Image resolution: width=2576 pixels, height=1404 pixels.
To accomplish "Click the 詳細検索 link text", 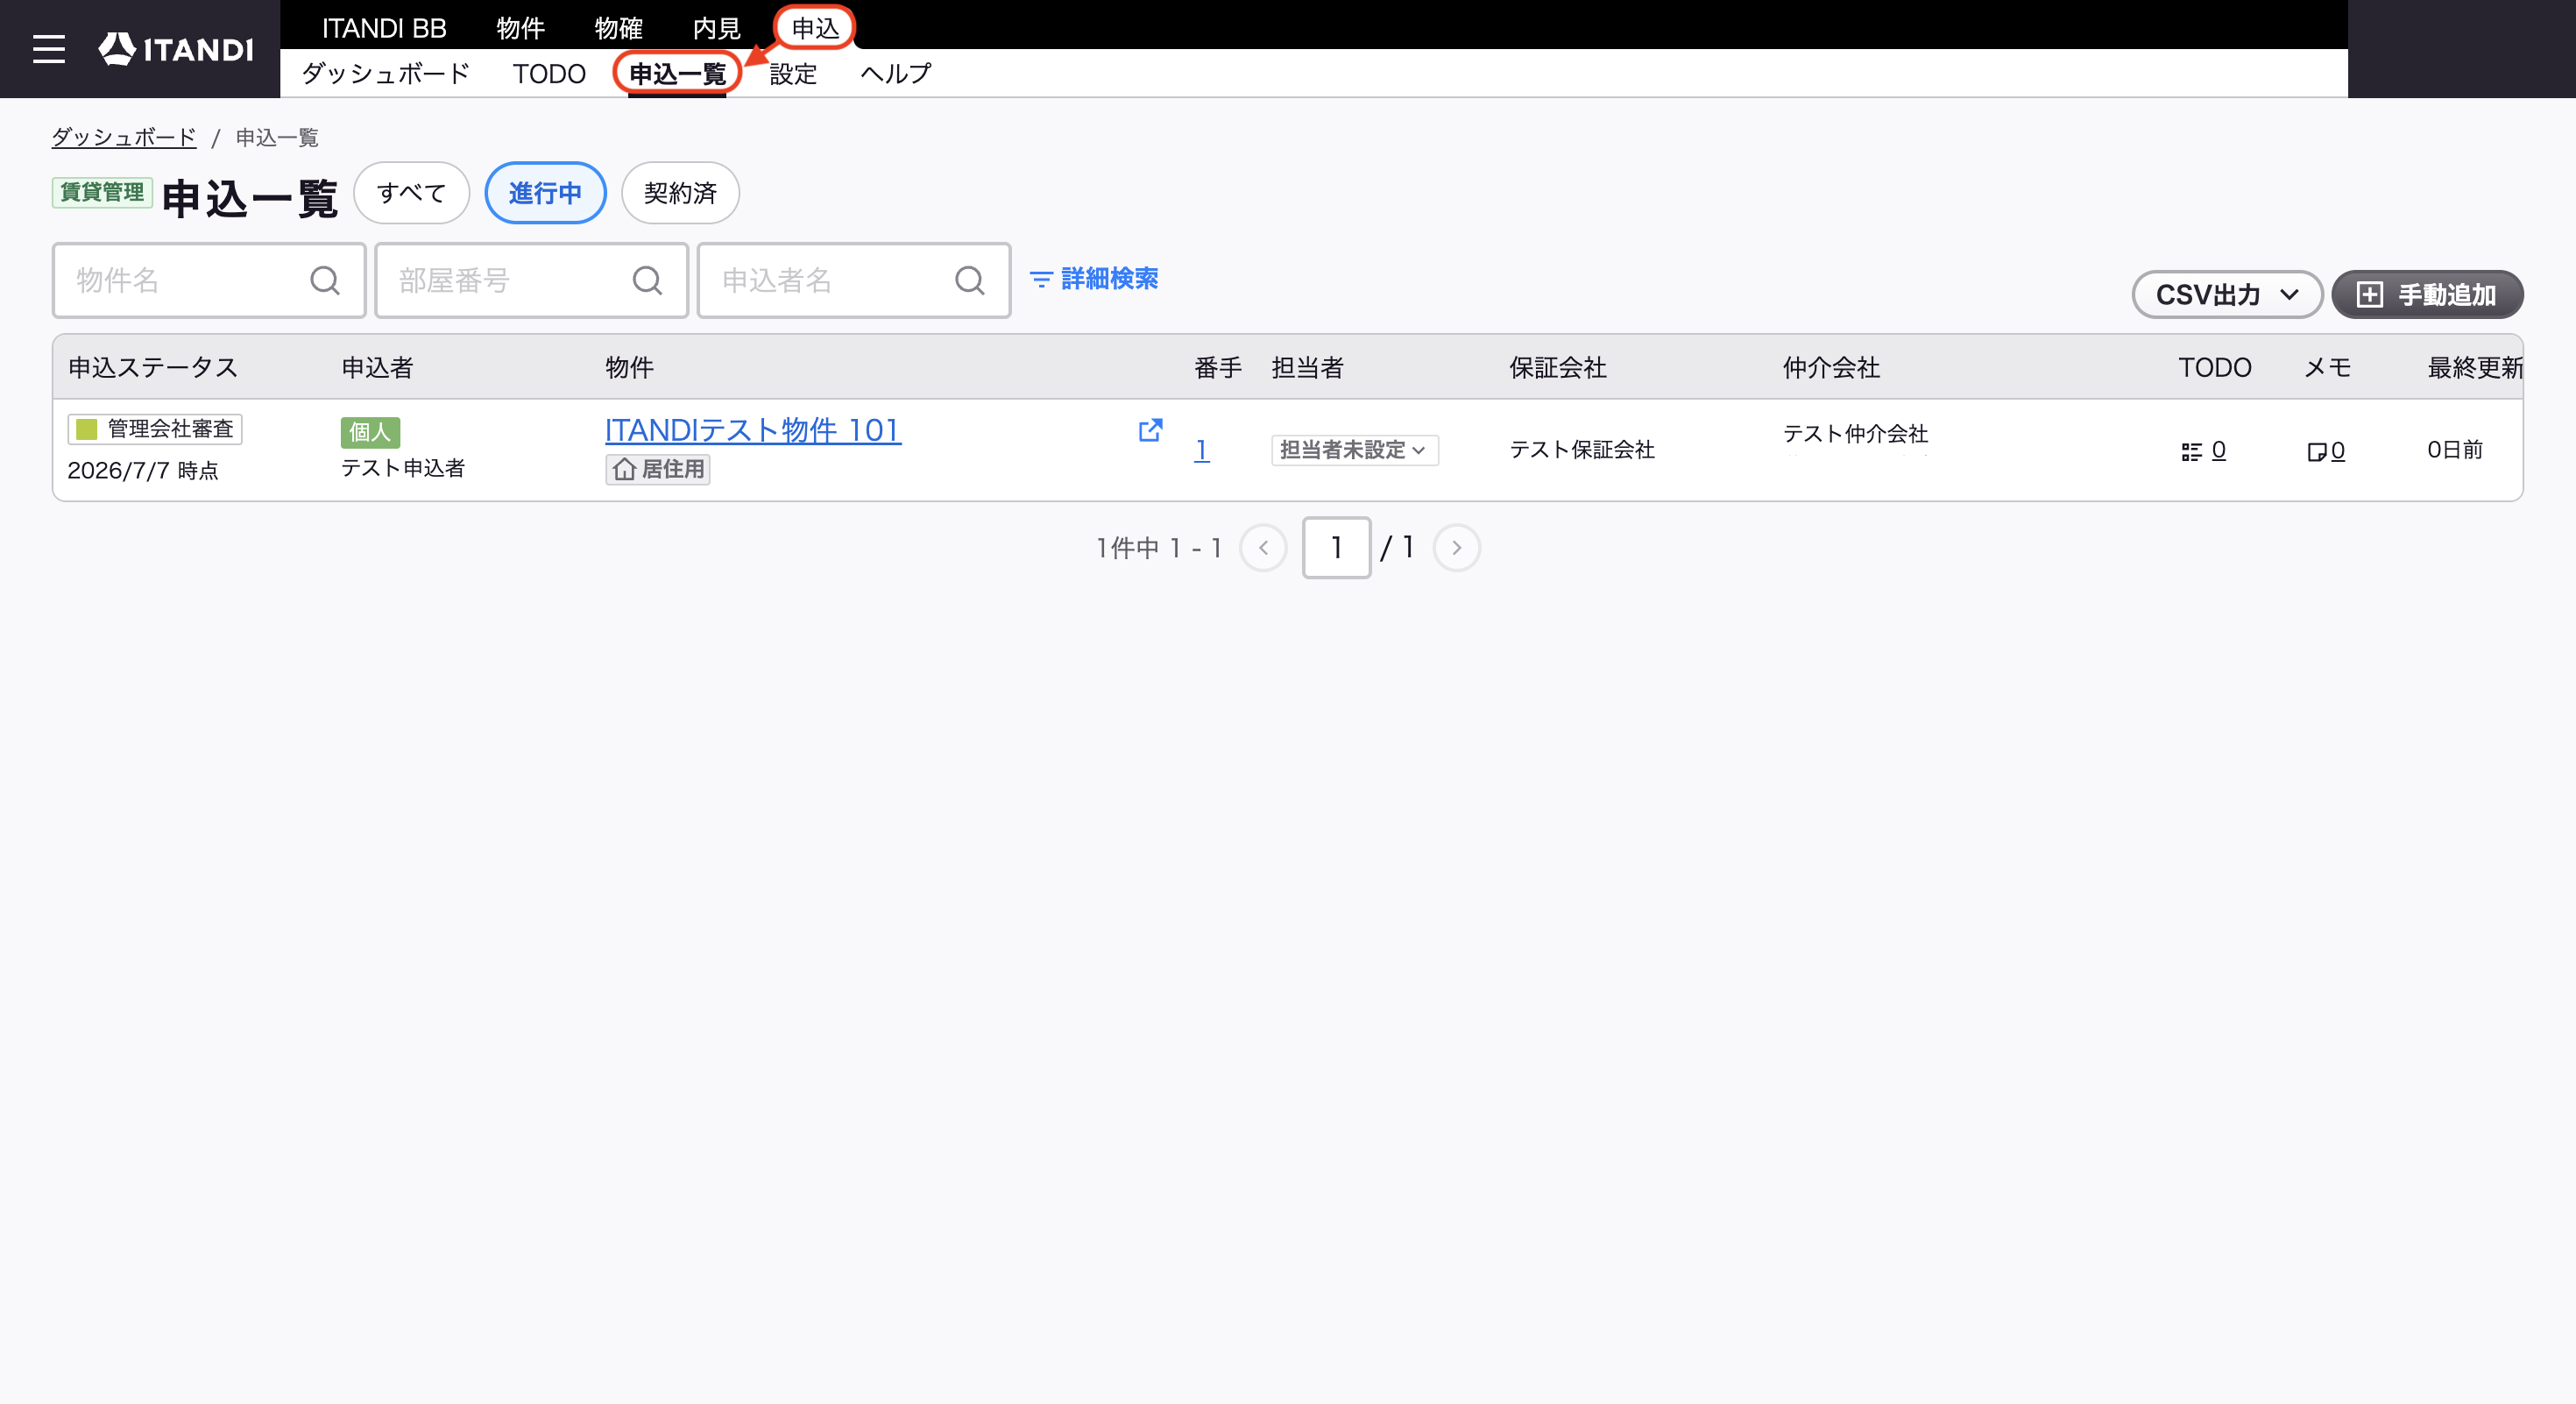I will tap(1110, 279).
